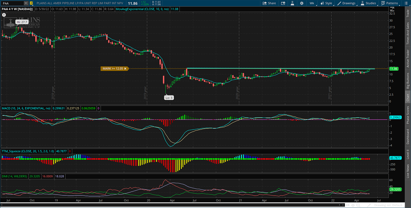Open the symbol selector dropdown arrow
Viewport: 411px width, 208px height.
26,3
